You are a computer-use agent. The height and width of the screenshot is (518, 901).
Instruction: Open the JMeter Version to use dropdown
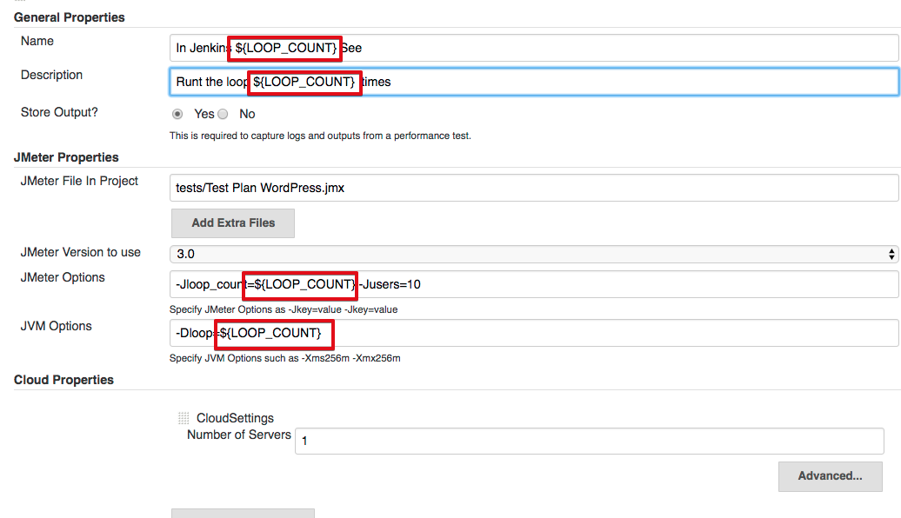click(x=534, y=254)
